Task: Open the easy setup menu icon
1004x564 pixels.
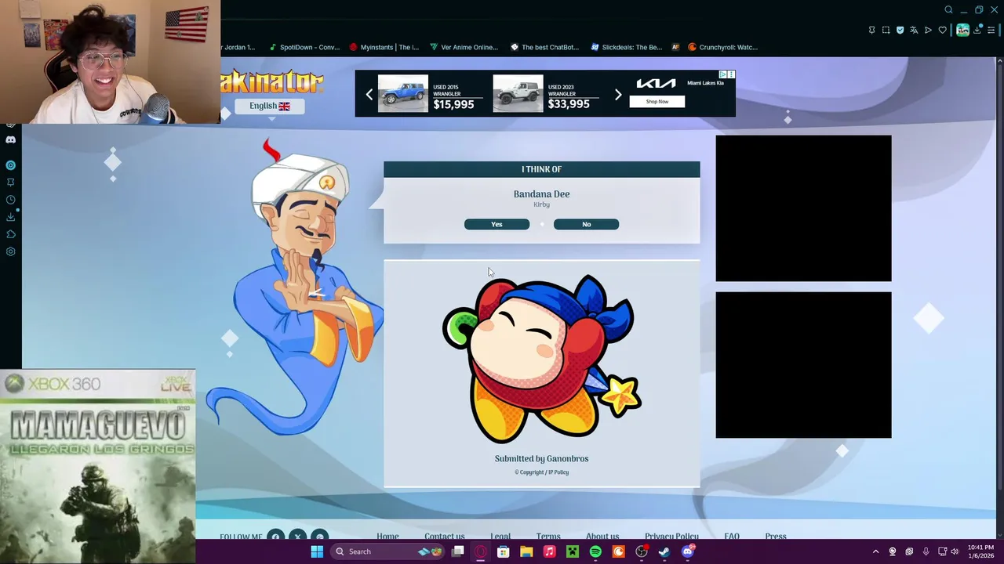Action: coord(991,31)
